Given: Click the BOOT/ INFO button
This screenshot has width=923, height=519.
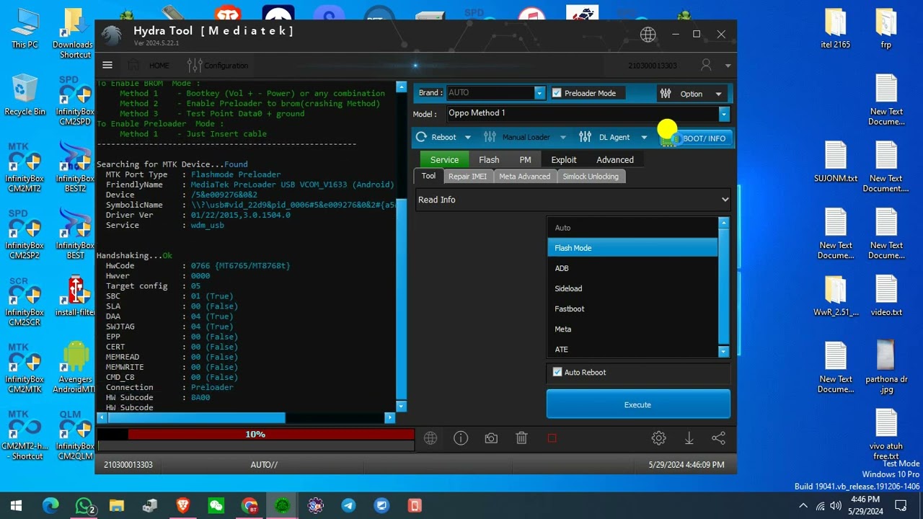Looking at the screenshot, I should point(697,138).
